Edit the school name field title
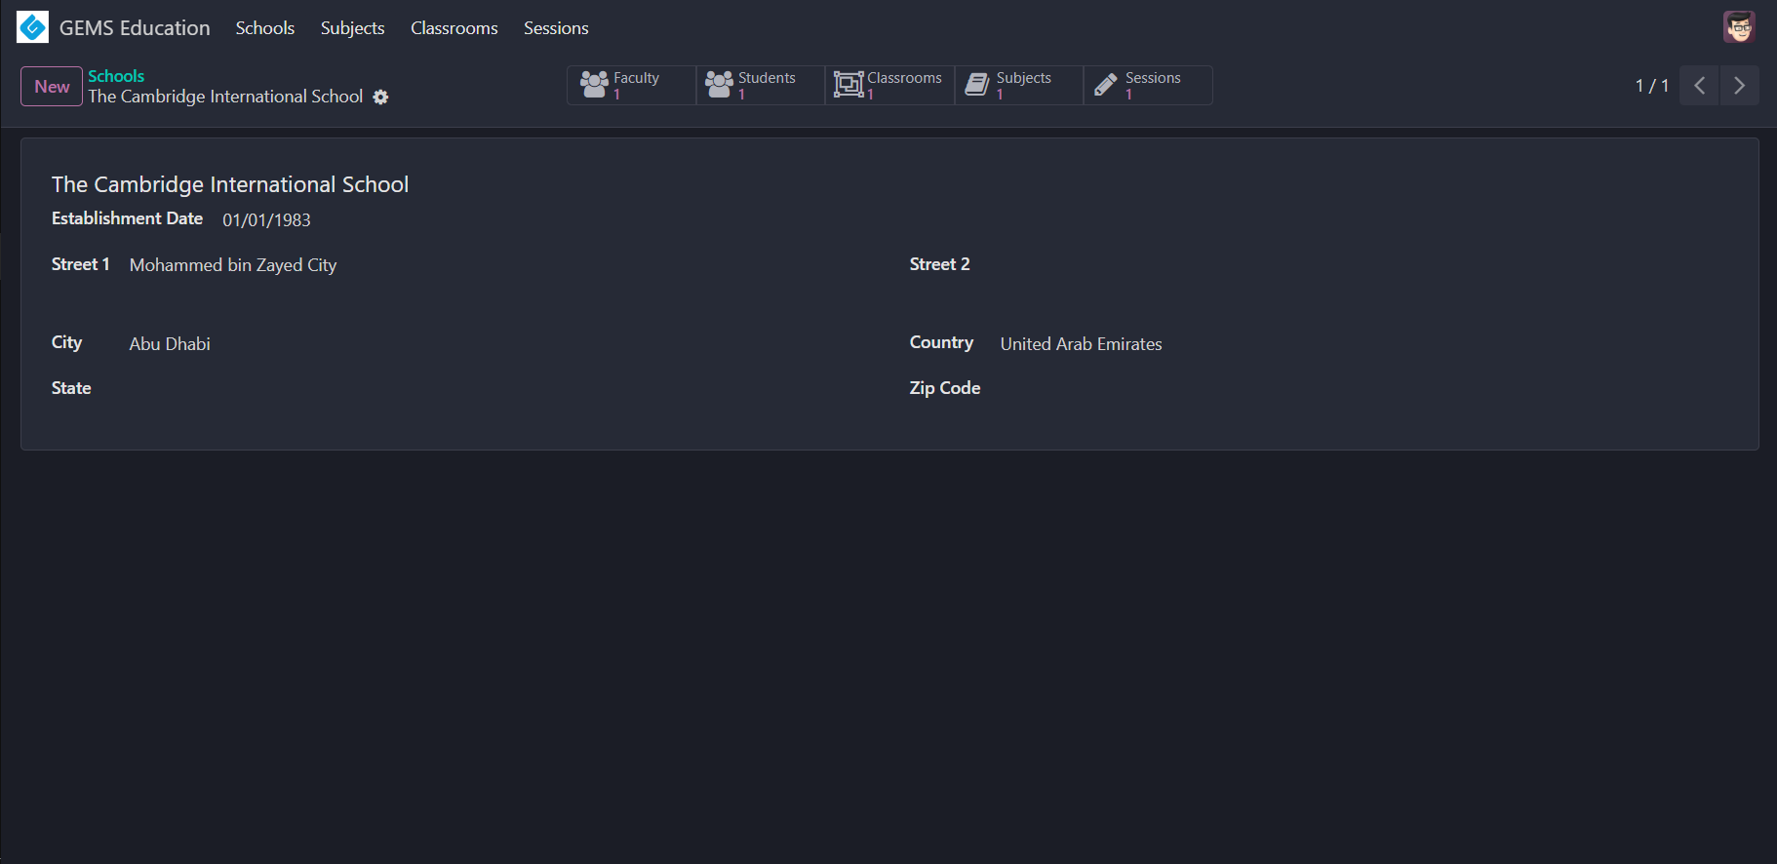Viewport: 1777px width, 864px height. pos(230,184)
